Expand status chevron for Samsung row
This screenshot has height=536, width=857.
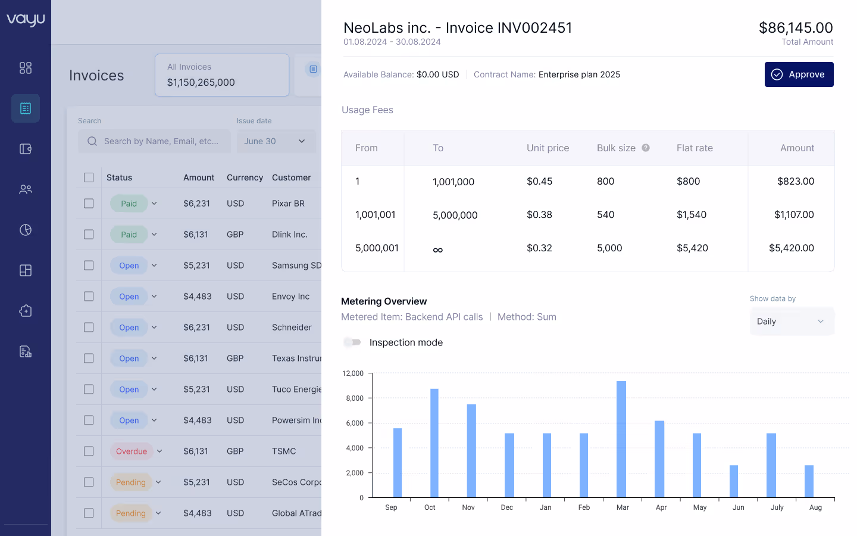point(154,266)
